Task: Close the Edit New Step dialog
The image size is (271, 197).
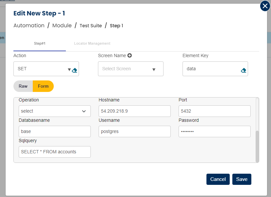Action: (265, 6)
